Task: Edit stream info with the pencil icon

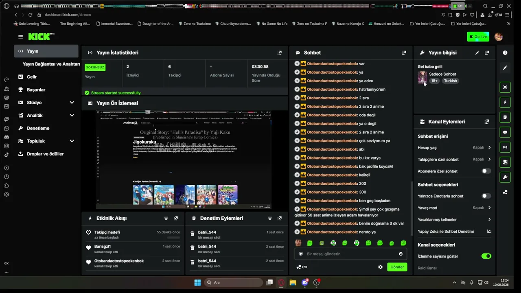Action: tap(477, 53)
